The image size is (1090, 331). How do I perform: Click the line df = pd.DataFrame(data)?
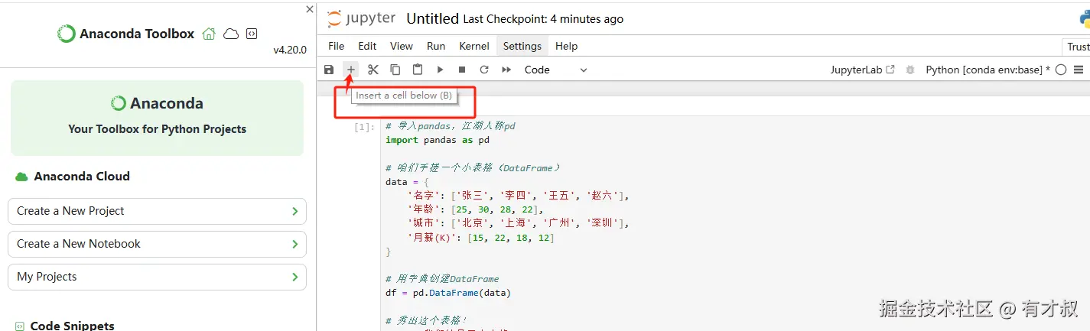448,293
